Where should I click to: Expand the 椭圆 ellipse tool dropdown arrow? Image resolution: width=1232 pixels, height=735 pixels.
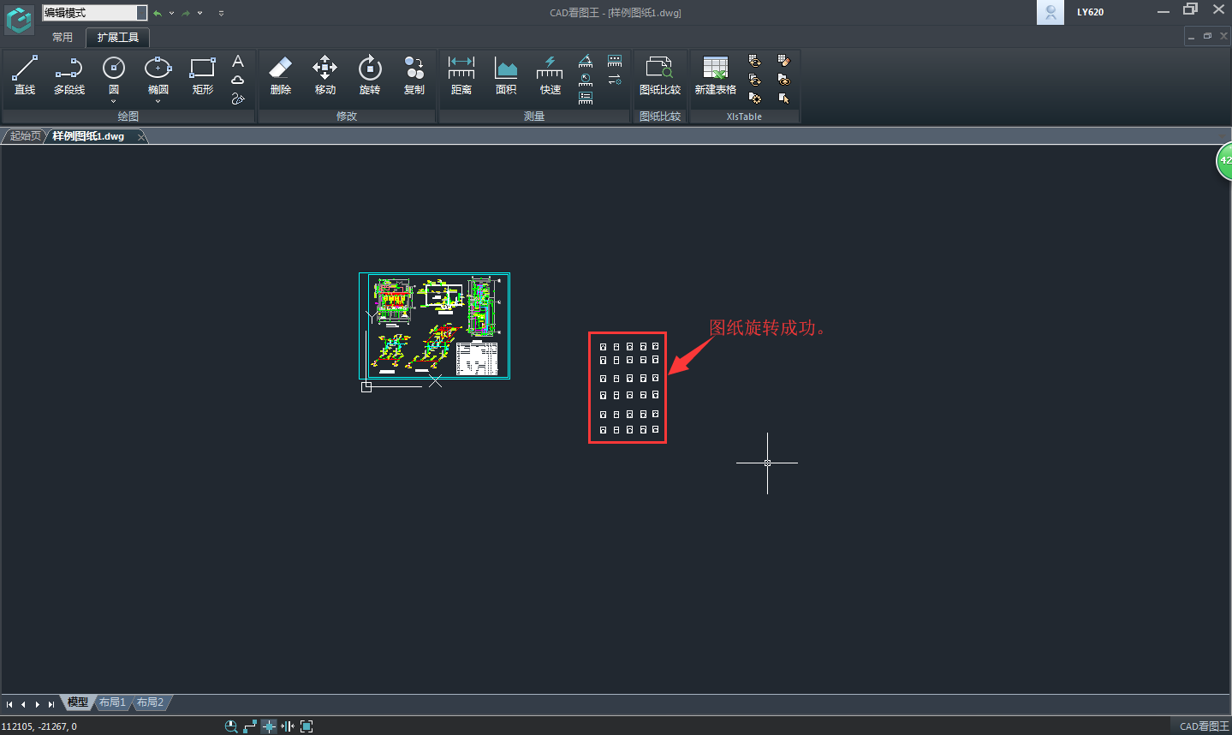click(x=158, y=102)
